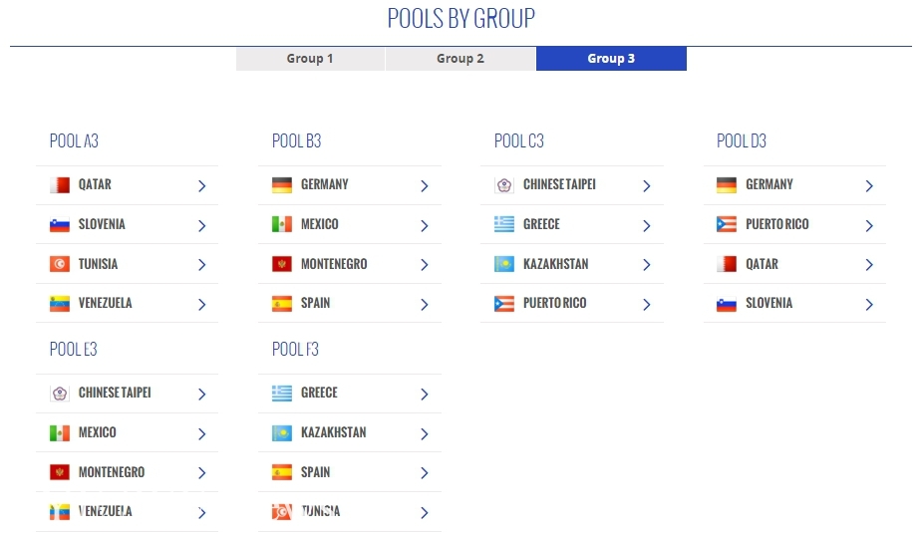Click the Puerto Rico flag in Pool D3

coord(727,225)
